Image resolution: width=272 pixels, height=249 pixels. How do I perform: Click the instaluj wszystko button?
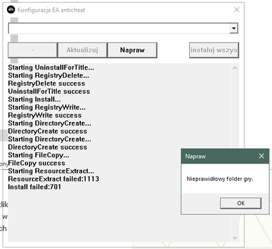[214, 50]
